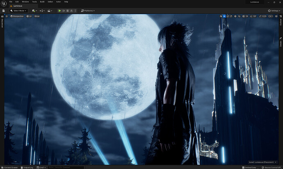Image resolution: width=283 pixels, height=169 pixels.
Task: Click Derived Data in status bar
Action: 249,167
